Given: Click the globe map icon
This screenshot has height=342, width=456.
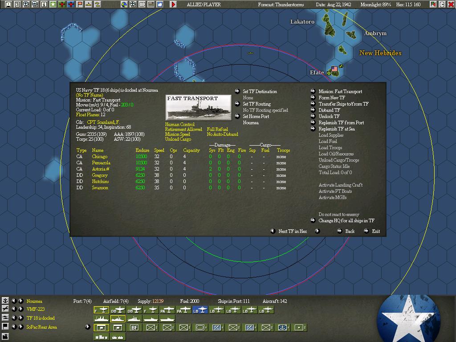Looking at the screenshot, I should [x=124, y=4].
